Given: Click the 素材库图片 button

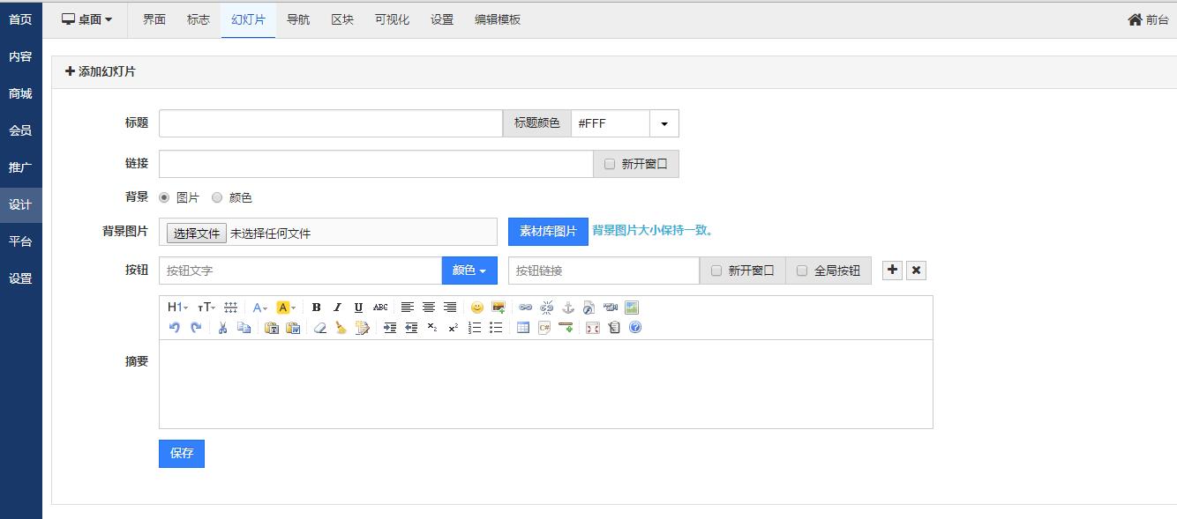Looking at the screenshot, I should point(548,231).
